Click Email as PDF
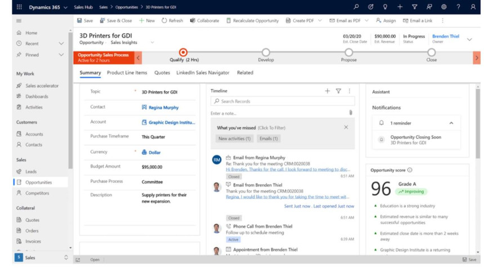Image resolution: width=484 pixels, height=268 pixels. click(345, 21)
